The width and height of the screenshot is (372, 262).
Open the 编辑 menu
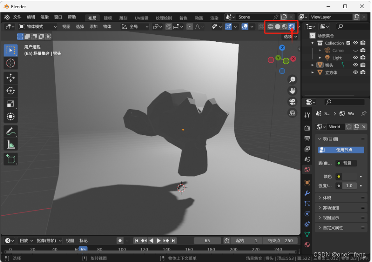click(31, 17)
